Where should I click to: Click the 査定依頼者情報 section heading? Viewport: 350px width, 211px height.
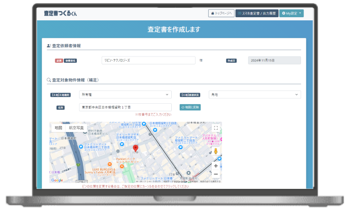pos(64,46)
